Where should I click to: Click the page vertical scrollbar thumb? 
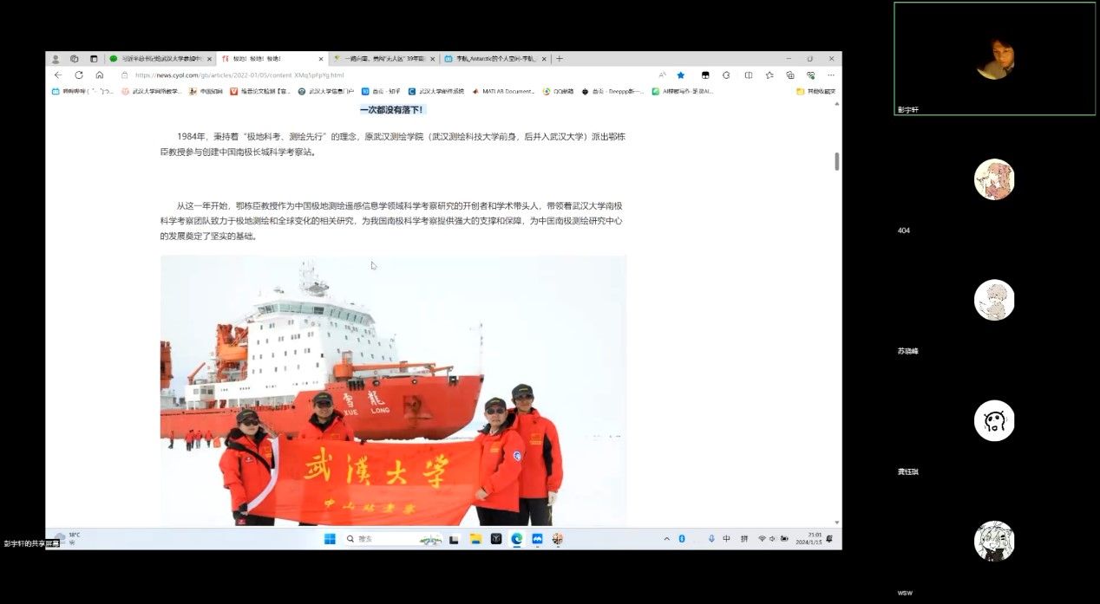coord(836,161)
